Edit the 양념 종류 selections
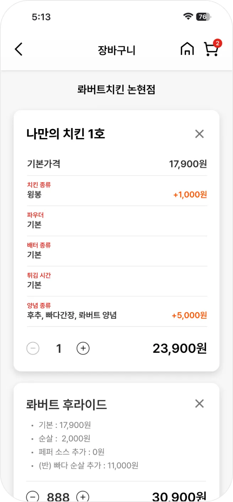The width and height of the screenshot is (233, 502). (116, 311)
